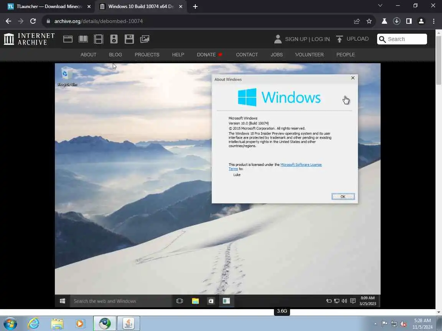Image resolution: width=442 pixels, height=331 pixels.
Task: Open HELP menu item
Action: [x=178, y=55]
